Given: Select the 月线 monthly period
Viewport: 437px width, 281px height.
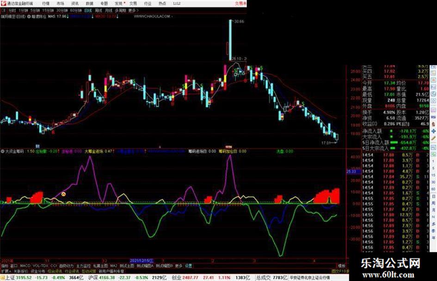Looking at the screenshot, I should (x=109, y=11).
